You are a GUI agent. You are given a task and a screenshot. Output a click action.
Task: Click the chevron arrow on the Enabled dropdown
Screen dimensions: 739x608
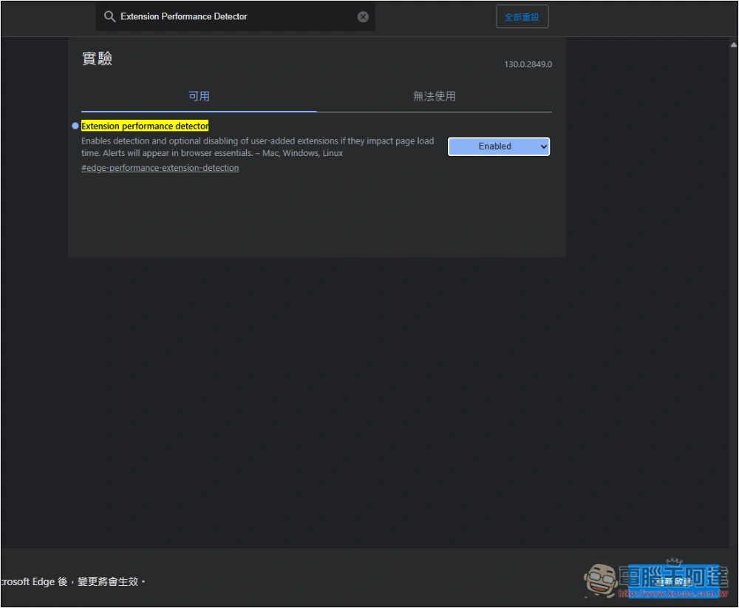[x=544, y=147]
